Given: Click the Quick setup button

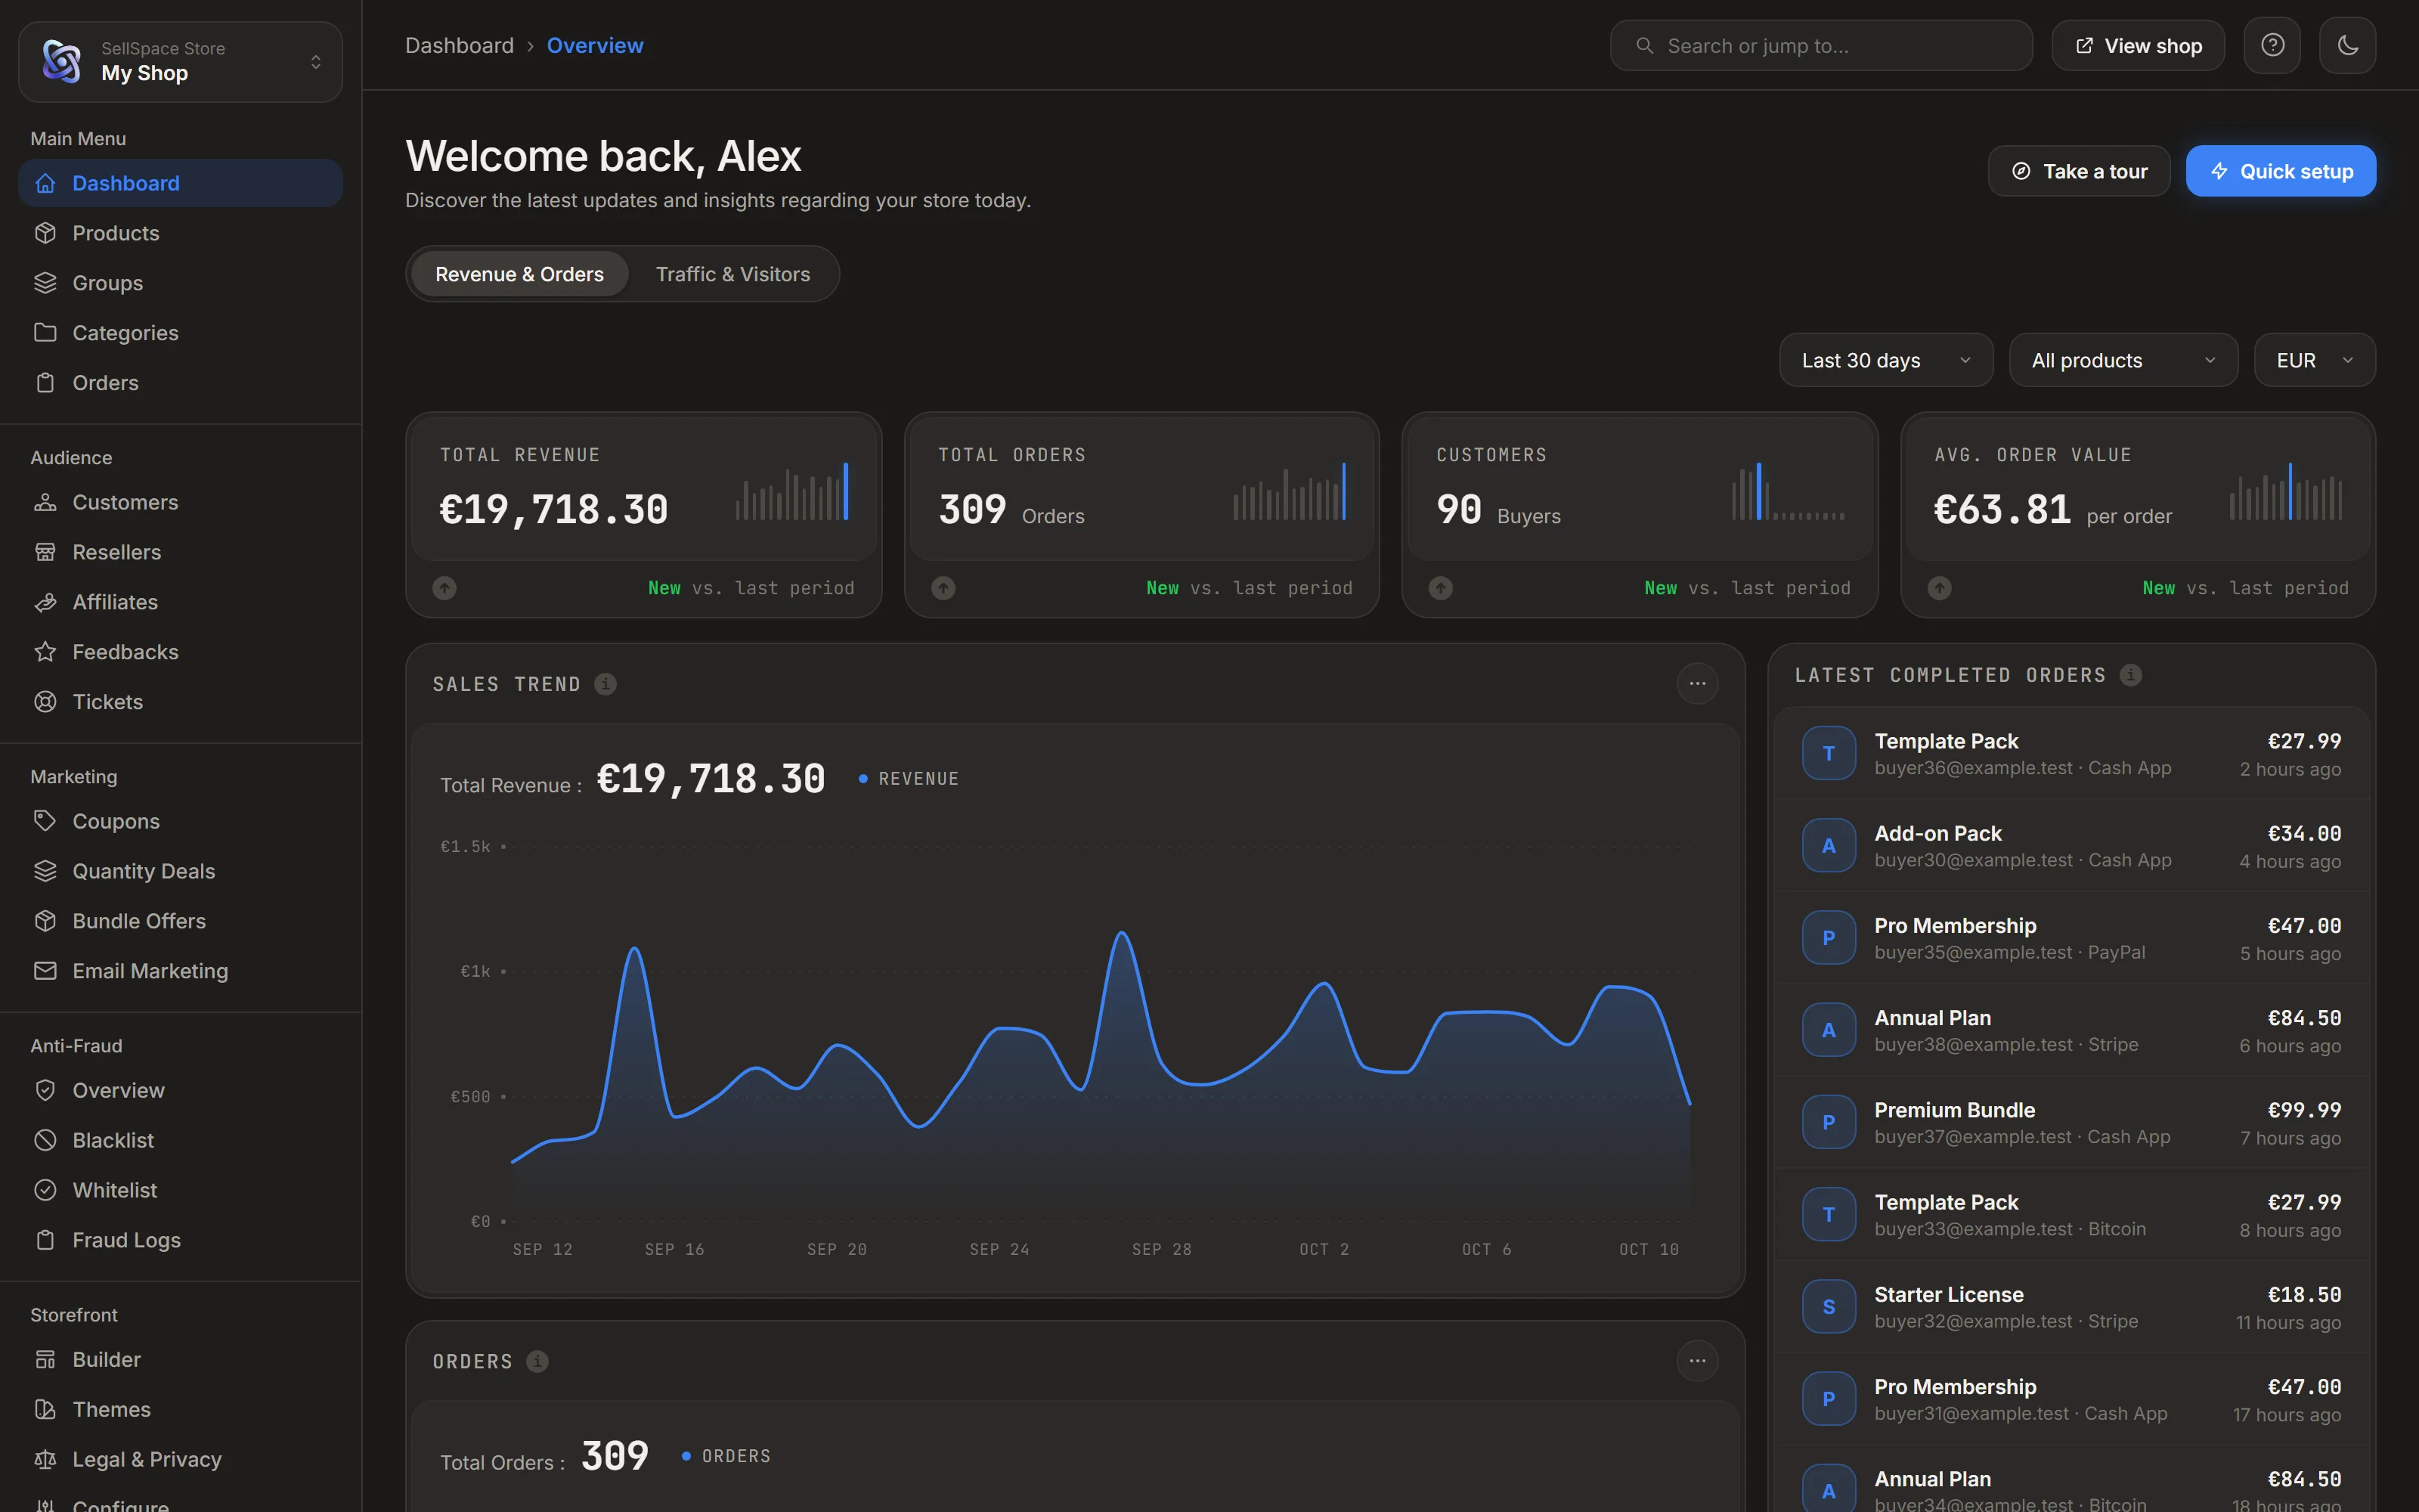Looking at the screenshot, I should click(2280, 171).
